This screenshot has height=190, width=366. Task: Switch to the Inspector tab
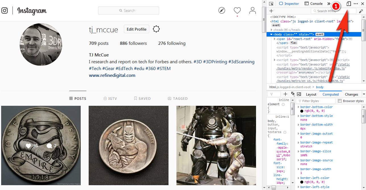click(x=289, y=4)
